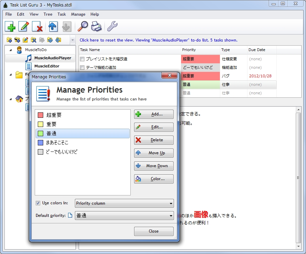Sort by Priority column header
This screenshot has height=254, width=306.
pos(200,50)
